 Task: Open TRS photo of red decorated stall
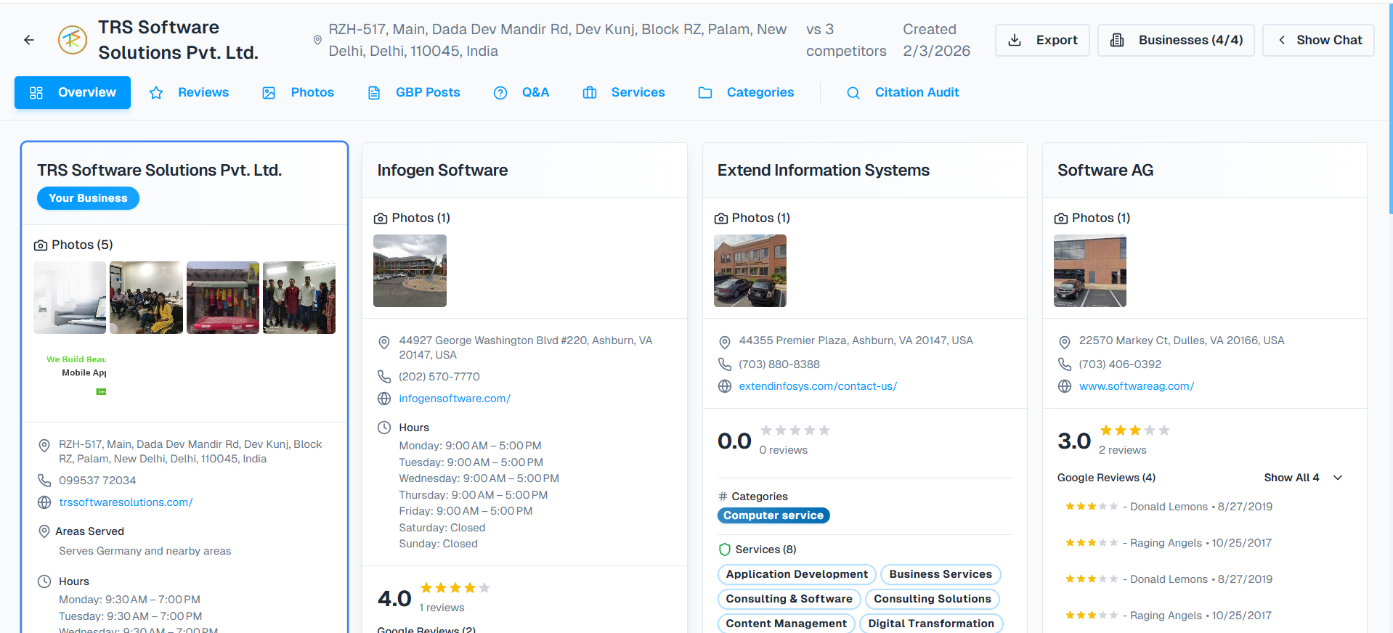pyautogui.click(x=223, y=298)
